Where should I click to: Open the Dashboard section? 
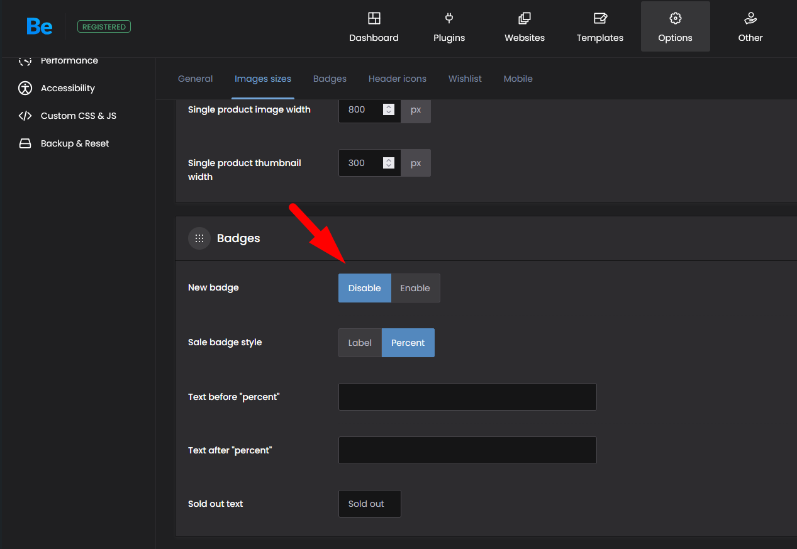point(374,27)
